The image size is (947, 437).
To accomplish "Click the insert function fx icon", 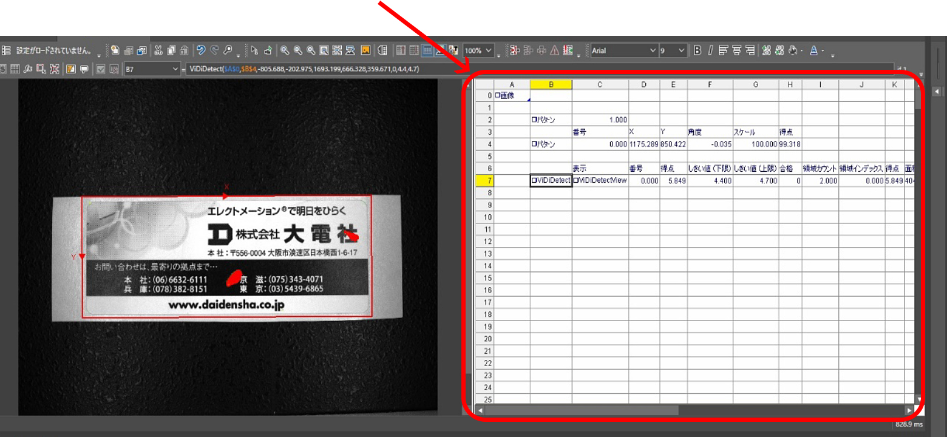I will (x=28, y=69).
